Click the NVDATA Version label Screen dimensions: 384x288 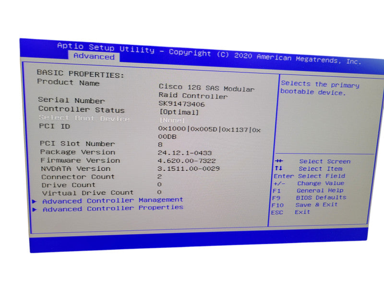(76, 168)
